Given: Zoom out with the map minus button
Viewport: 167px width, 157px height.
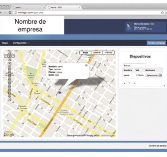Looking at the screenshot, I should click(x=9, y=99).
